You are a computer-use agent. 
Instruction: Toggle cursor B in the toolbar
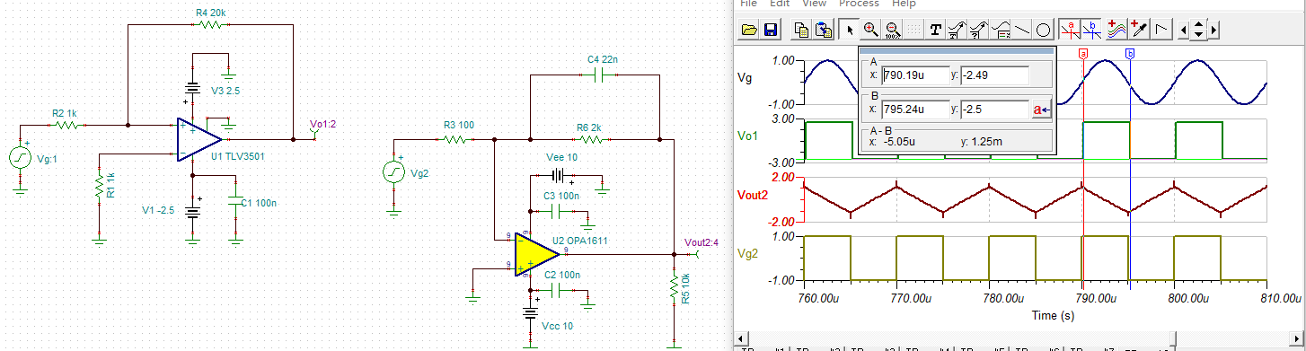point(1090,30)
